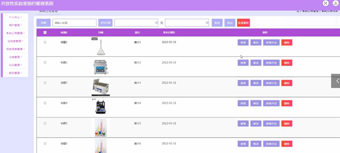
Task: Open the colored cylinders image of 标题5
Action: click(x=101, y=128)
